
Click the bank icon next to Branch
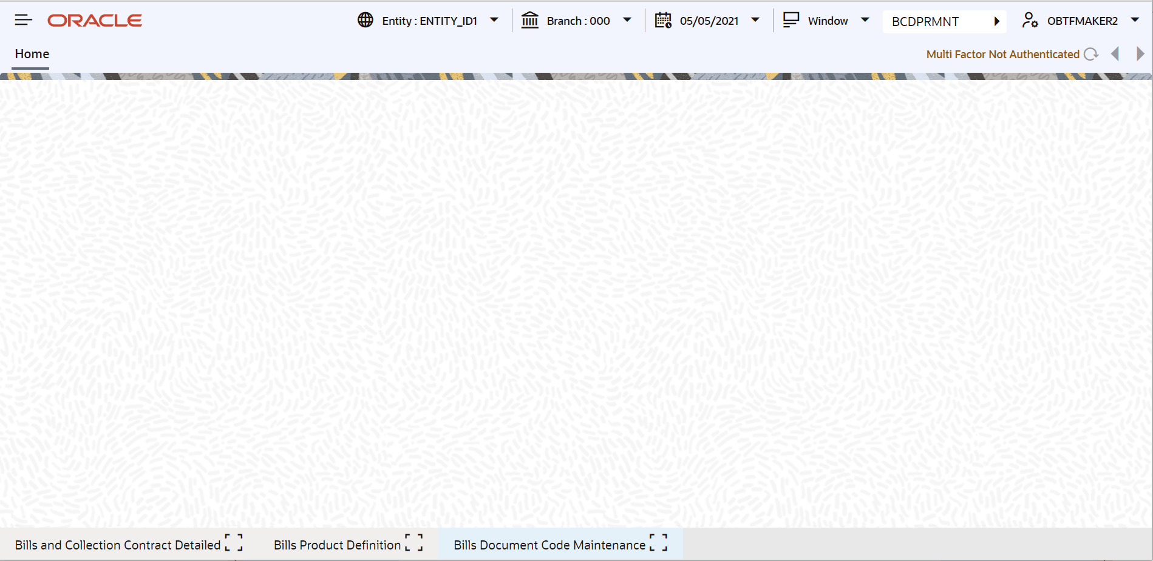point(529,20)
